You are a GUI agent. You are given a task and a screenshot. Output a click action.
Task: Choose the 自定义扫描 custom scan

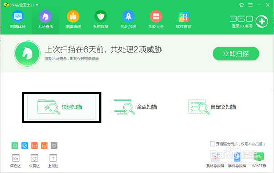coord(212,107)
